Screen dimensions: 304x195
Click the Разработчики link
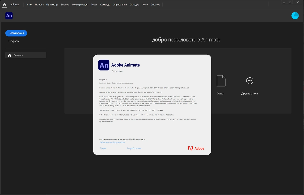point(134,148)
